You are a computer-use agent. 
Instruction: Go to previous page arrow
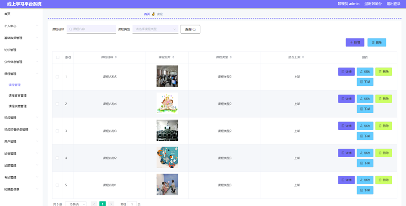pyautogui.click(x=94, y=204)
